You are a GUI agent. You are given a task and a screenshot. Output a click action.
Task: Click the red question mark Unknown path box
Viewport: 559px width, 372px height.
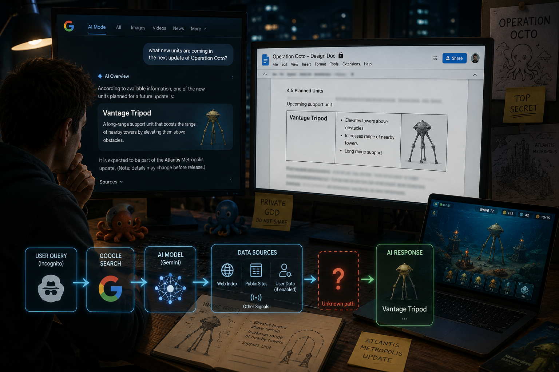338,281
